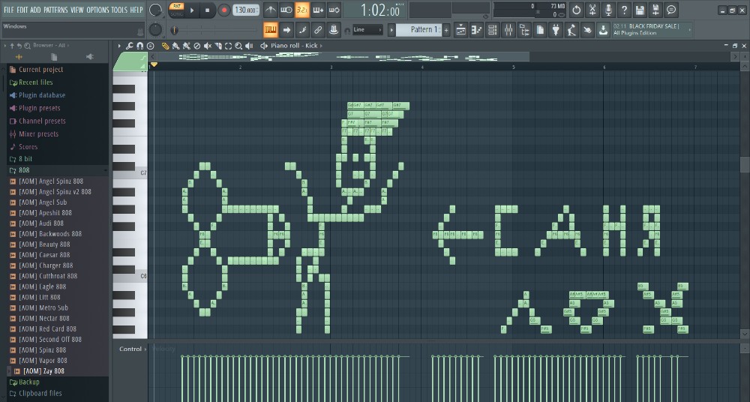The width and height of the screenshot is (750, 402).
Task: Click the render audio file icon
Action: coord(655,10)
